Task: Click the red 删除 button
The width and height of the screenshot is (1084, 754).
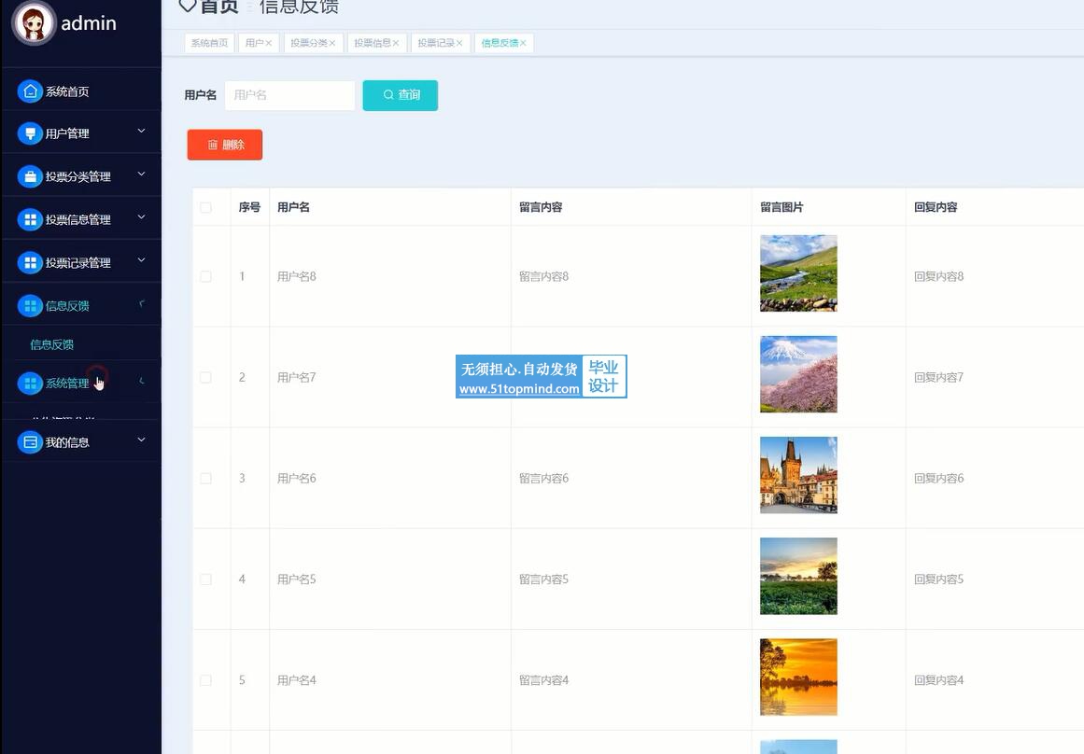Action: point(225,145)
